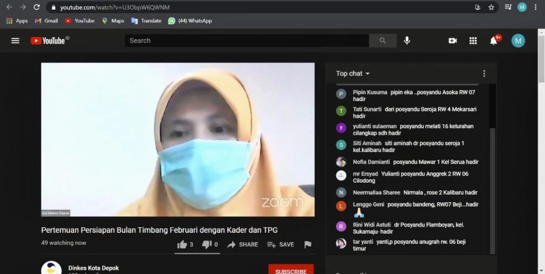Bookmark this page with the star icon

[x=491, y=7]
